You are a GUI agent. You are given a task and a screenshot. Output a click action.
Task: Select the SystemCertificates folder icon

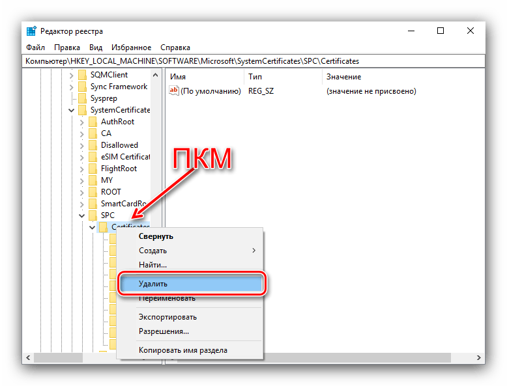83,110
